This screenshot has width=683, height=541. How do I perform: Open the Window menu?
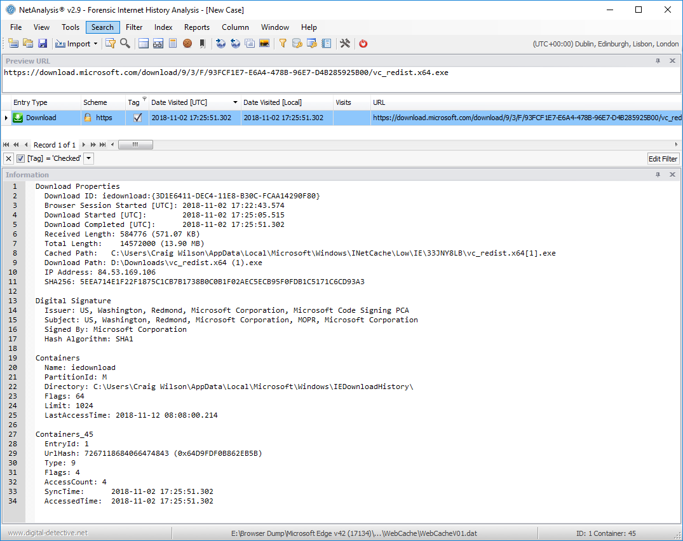pos(275,27)
